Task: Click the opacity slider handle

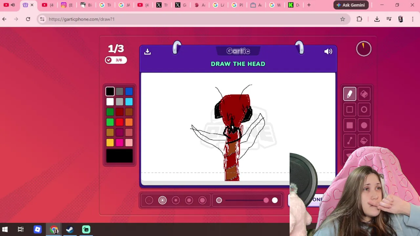Action: pyautogui.click(x=266, y=200)
